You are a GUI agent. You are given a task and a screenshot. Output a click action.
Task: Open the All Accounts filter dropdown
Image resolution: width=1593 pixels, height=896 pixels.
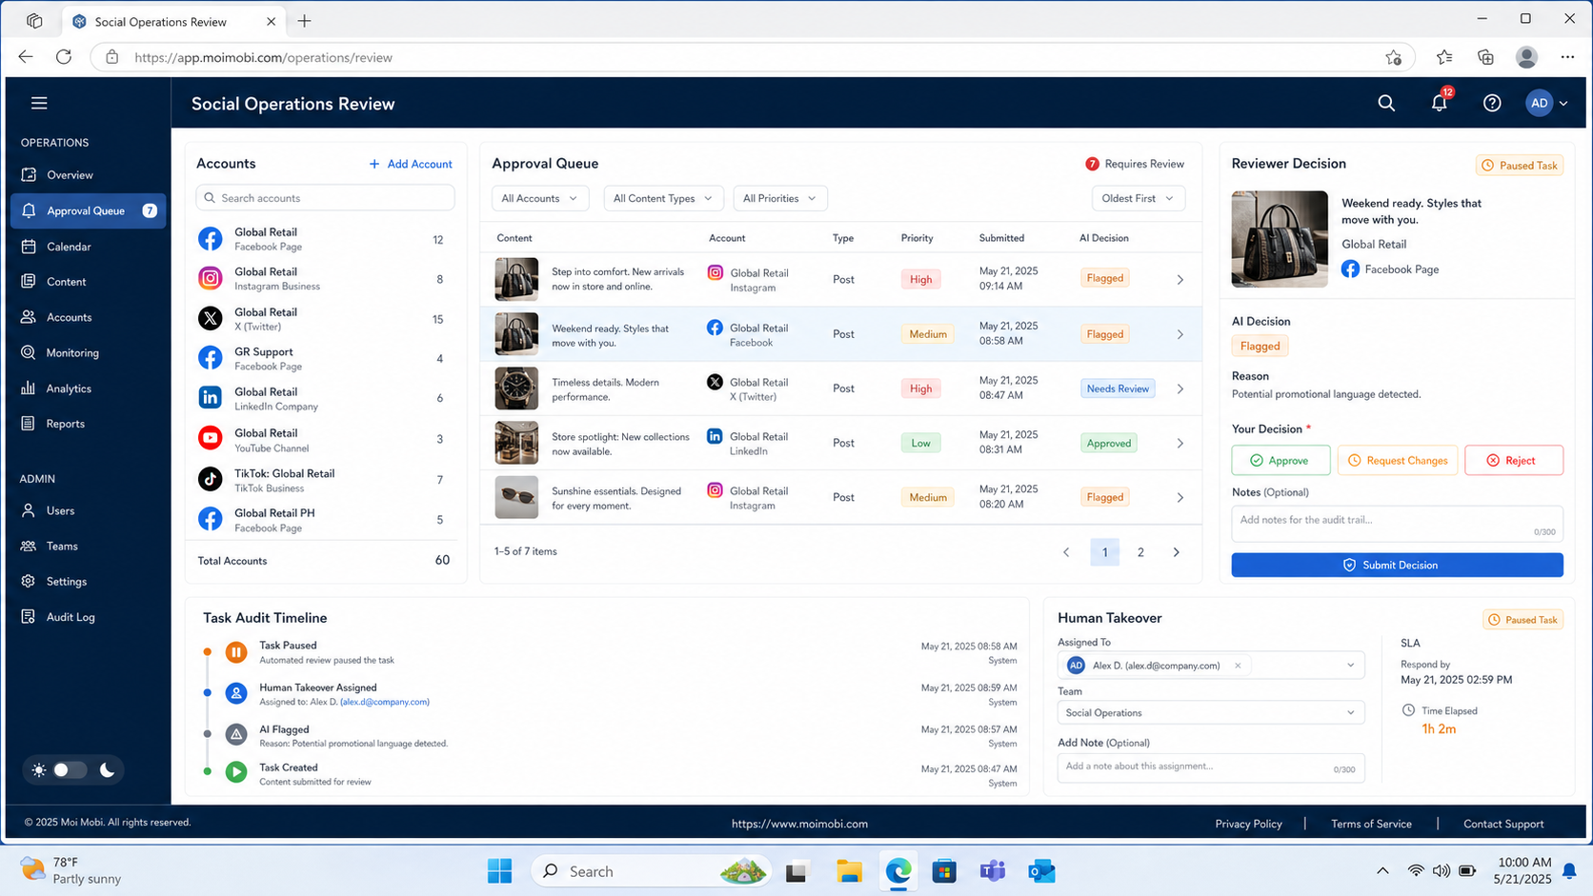coord(540,198)
